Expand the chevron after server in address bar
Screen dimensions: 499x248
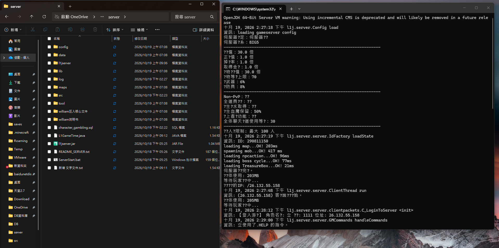[x=125, y=17]
